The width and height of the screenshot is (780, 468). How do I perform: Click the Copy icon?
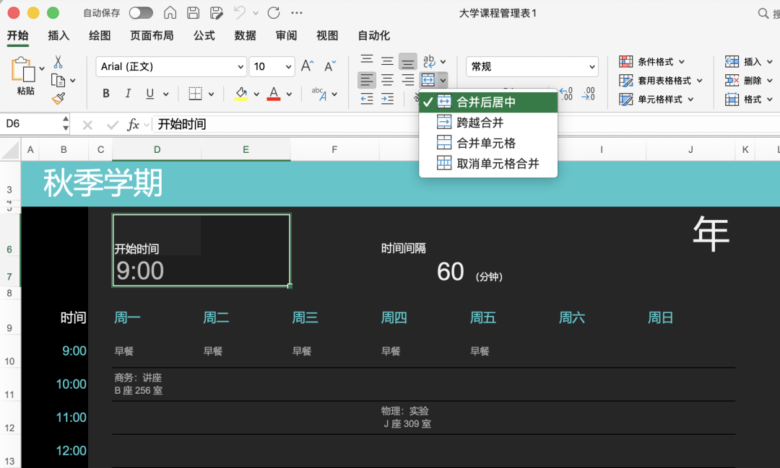click(58, 80)
